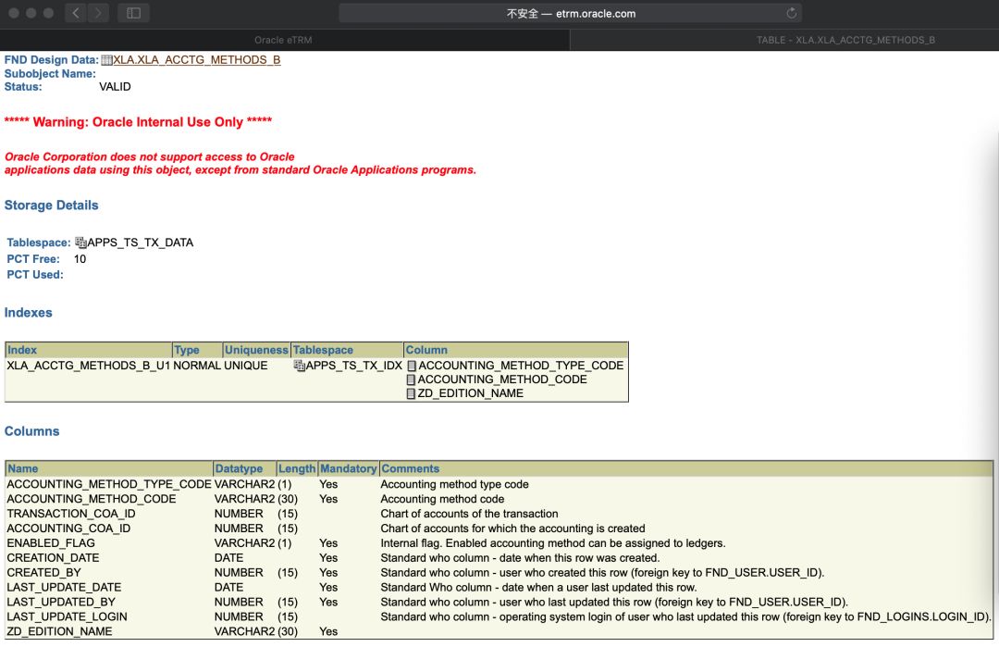Select the XLA_ACCTG_METHODS_B_U1 index row
This screenshot has width=999, height=647.
(x=88, y=365)
